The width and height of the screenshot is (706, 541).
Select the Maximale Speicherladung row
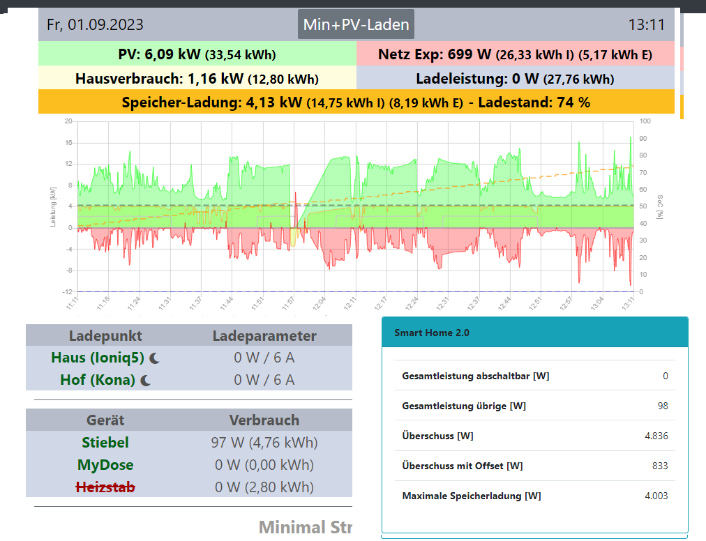point(534,496)
